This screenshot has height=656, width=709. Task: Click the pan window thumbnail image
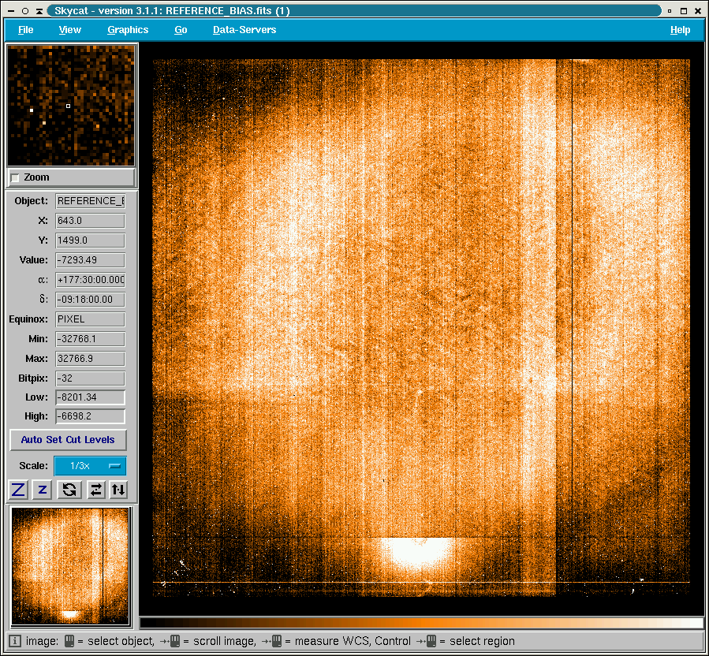click(x=70, y=566)
